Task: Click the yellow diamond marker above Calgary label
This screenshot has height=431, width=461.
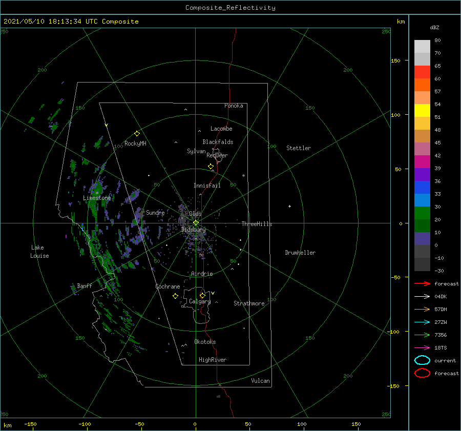Action: [202, 295]
